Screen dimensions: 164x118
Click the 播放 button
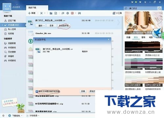click(x=40, y=26)
